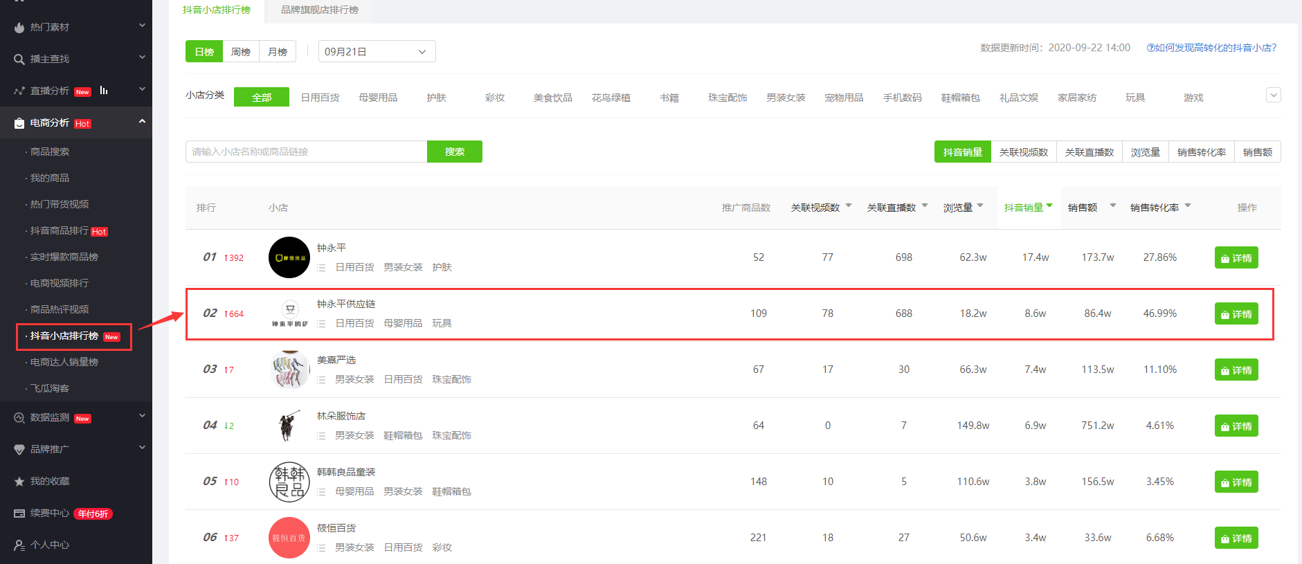Click the 个人中心 user icon

tap(19, 545)
